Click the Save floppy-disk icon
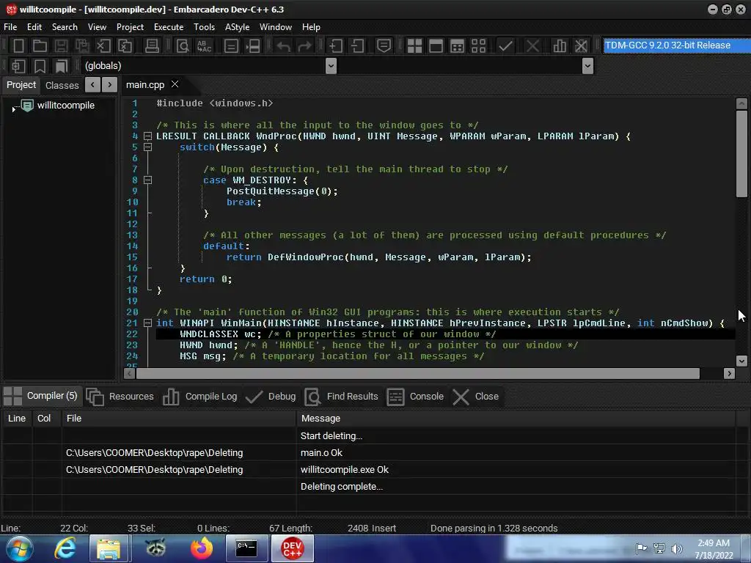751x563 pixels. point(61,46)
